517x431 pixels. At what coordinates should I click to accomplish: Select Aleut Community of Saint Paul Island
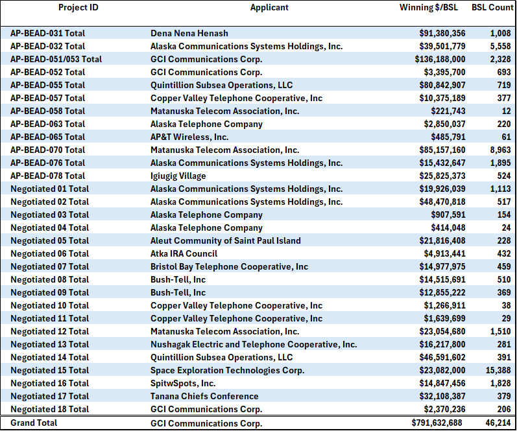click(225, 240)
